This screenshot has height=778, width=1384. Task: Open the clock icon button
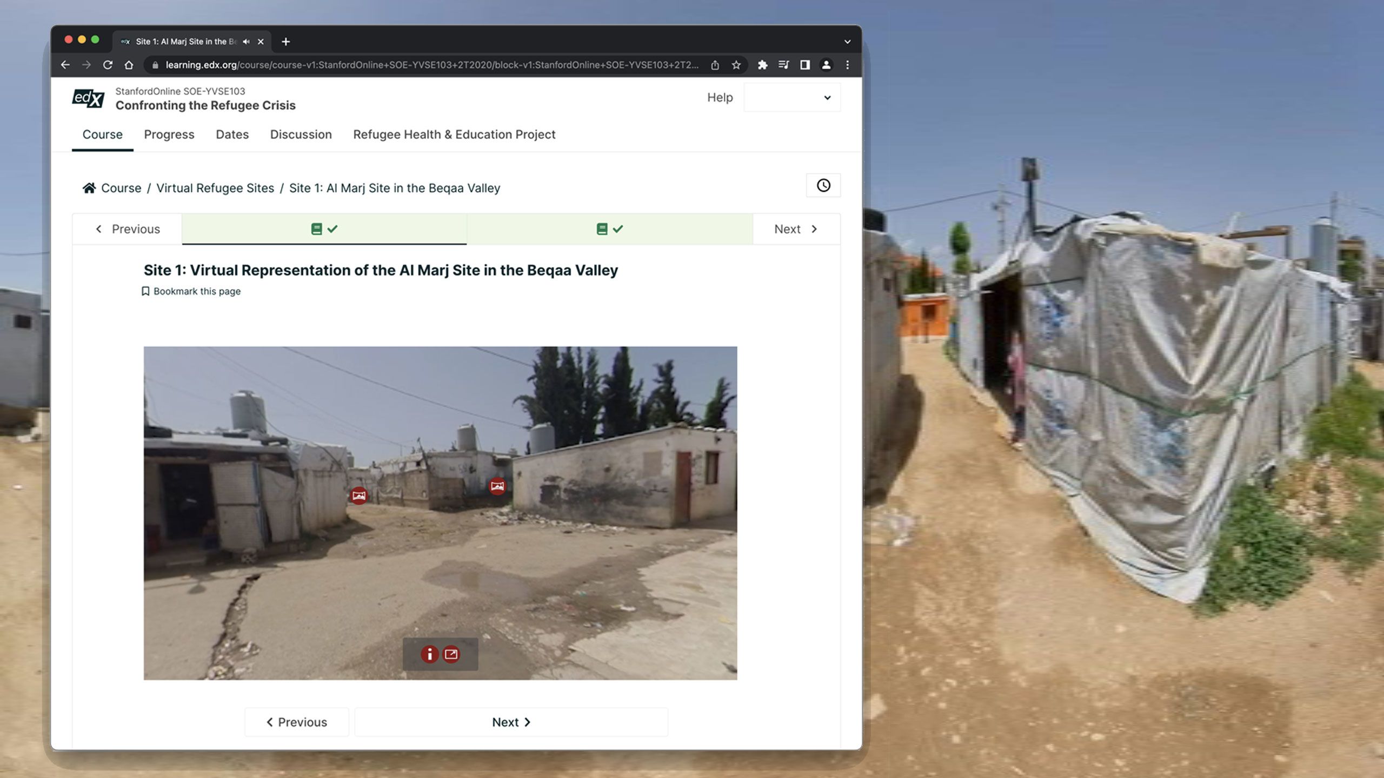pos(823,185)
